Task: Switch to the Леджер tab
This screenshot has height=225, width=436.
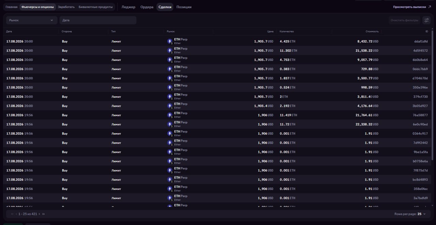Action: [x=128, y=7]
